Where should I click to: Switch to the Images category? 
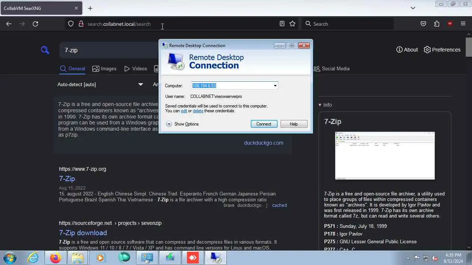(104, 68)
